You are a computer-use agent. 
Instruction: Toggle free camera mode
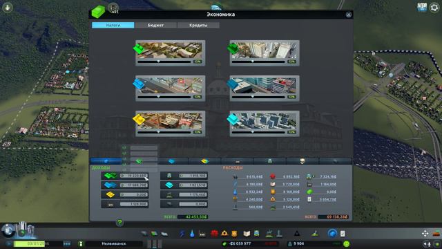pyautogui.click(x=425, y=234)
